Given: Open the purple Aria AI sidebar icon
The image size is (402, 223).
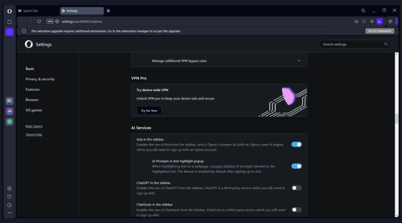Looking at the screenshot, I should coord(9,32).
